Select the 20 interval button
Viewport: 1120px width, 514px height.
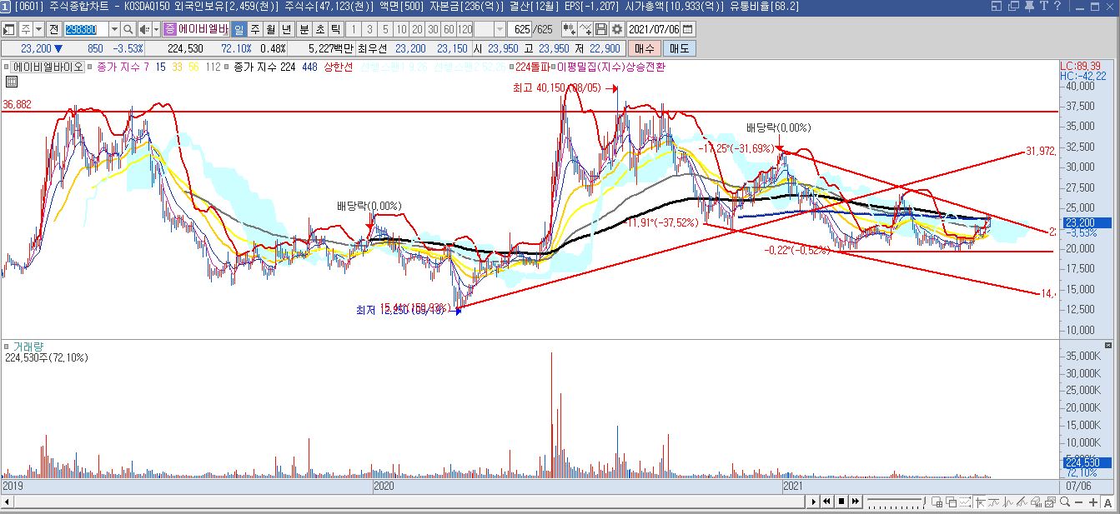[417, 29]
